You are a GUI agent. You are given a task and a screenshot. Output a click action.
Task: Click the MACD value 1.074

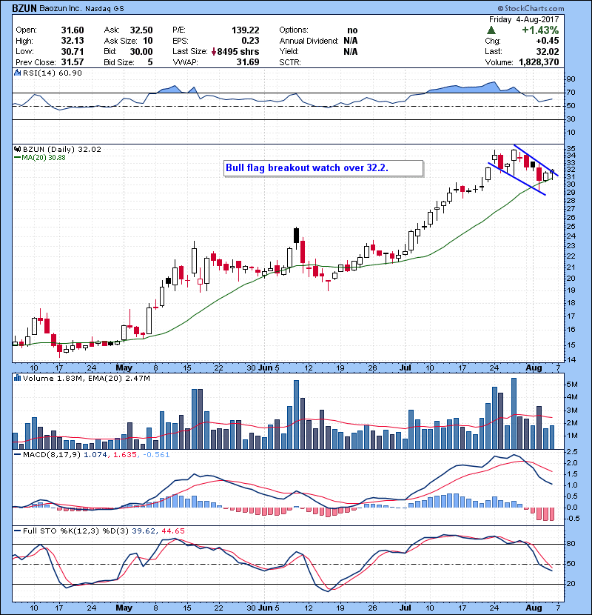95,455
